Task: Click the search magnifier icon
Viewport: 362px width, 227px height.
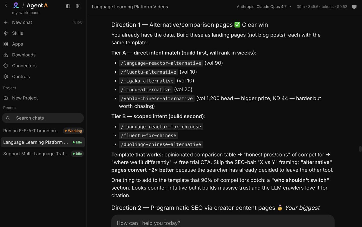Action: click(x=8, y=118)
